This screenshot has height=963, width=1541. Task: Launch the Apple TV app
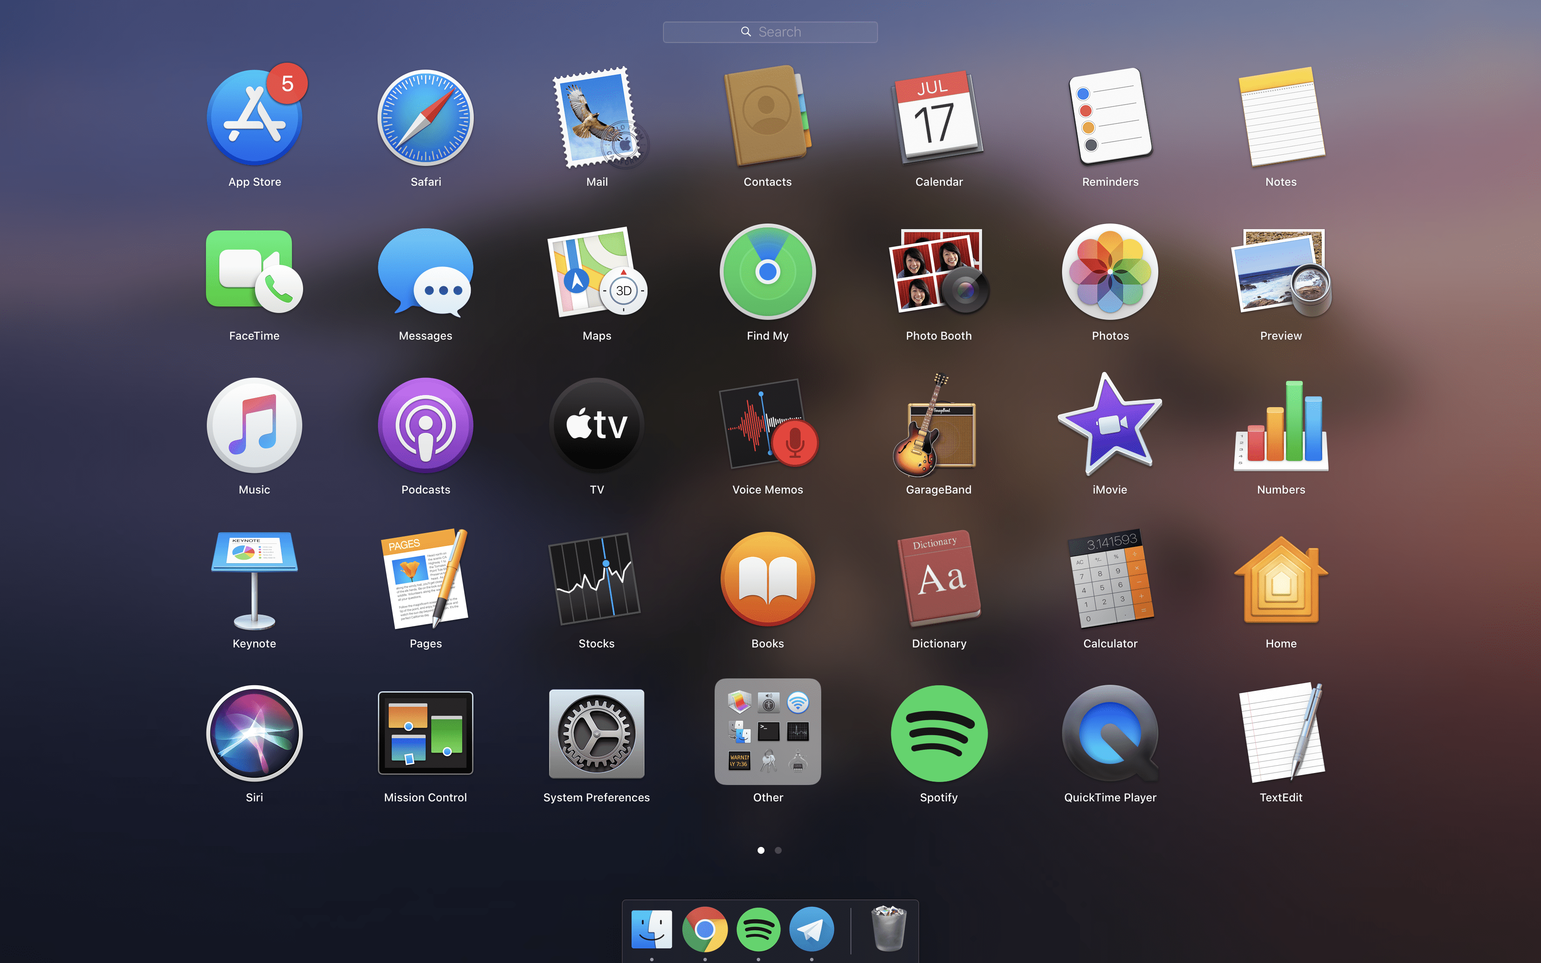597,426
